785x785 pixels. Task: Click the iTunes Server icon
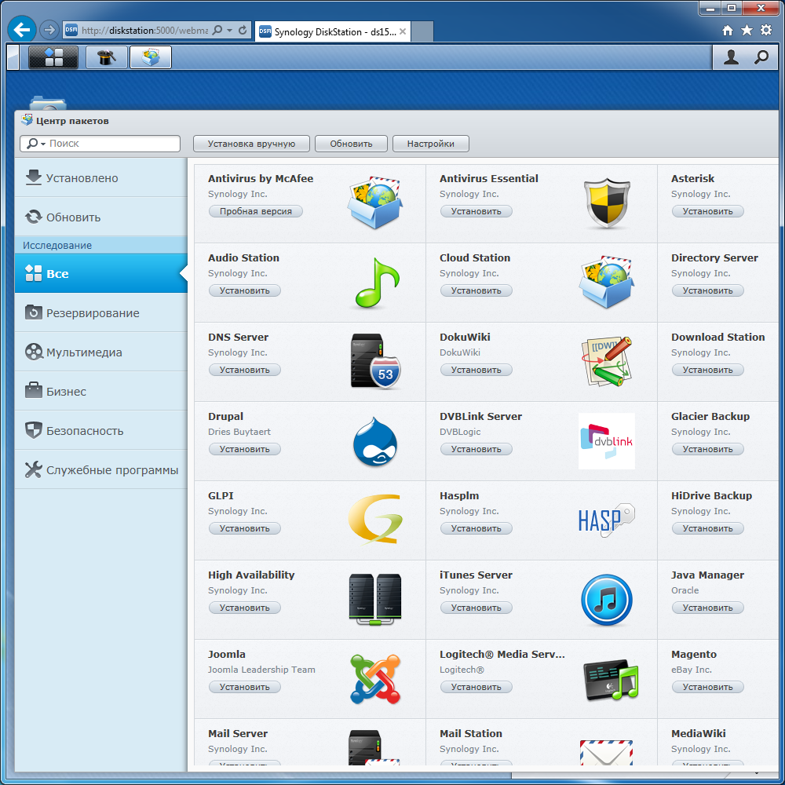pyautogui.click(x=606, y=599)
